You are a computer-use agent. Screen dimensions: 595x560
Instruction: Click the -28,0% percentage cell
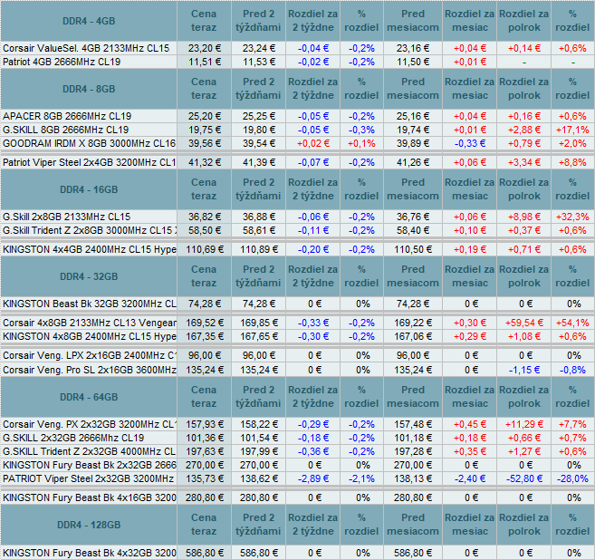click(x=572, y=478)
